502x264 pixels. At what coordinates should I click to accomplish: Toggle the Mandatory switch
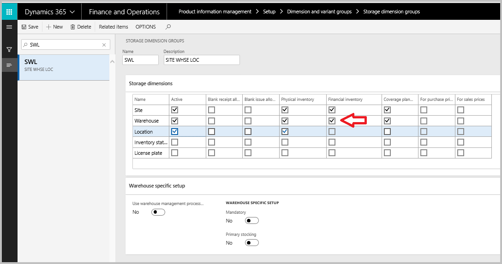251,221
